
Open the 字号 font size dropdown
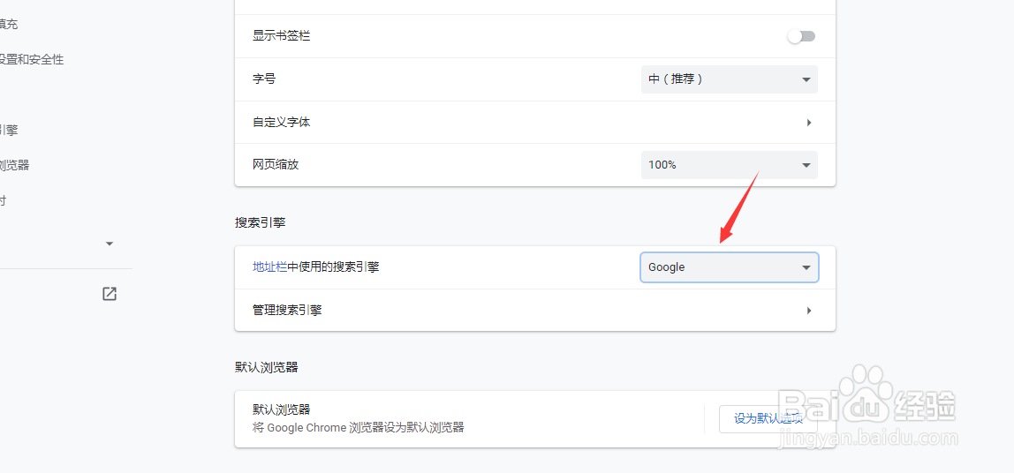[730, 79]
